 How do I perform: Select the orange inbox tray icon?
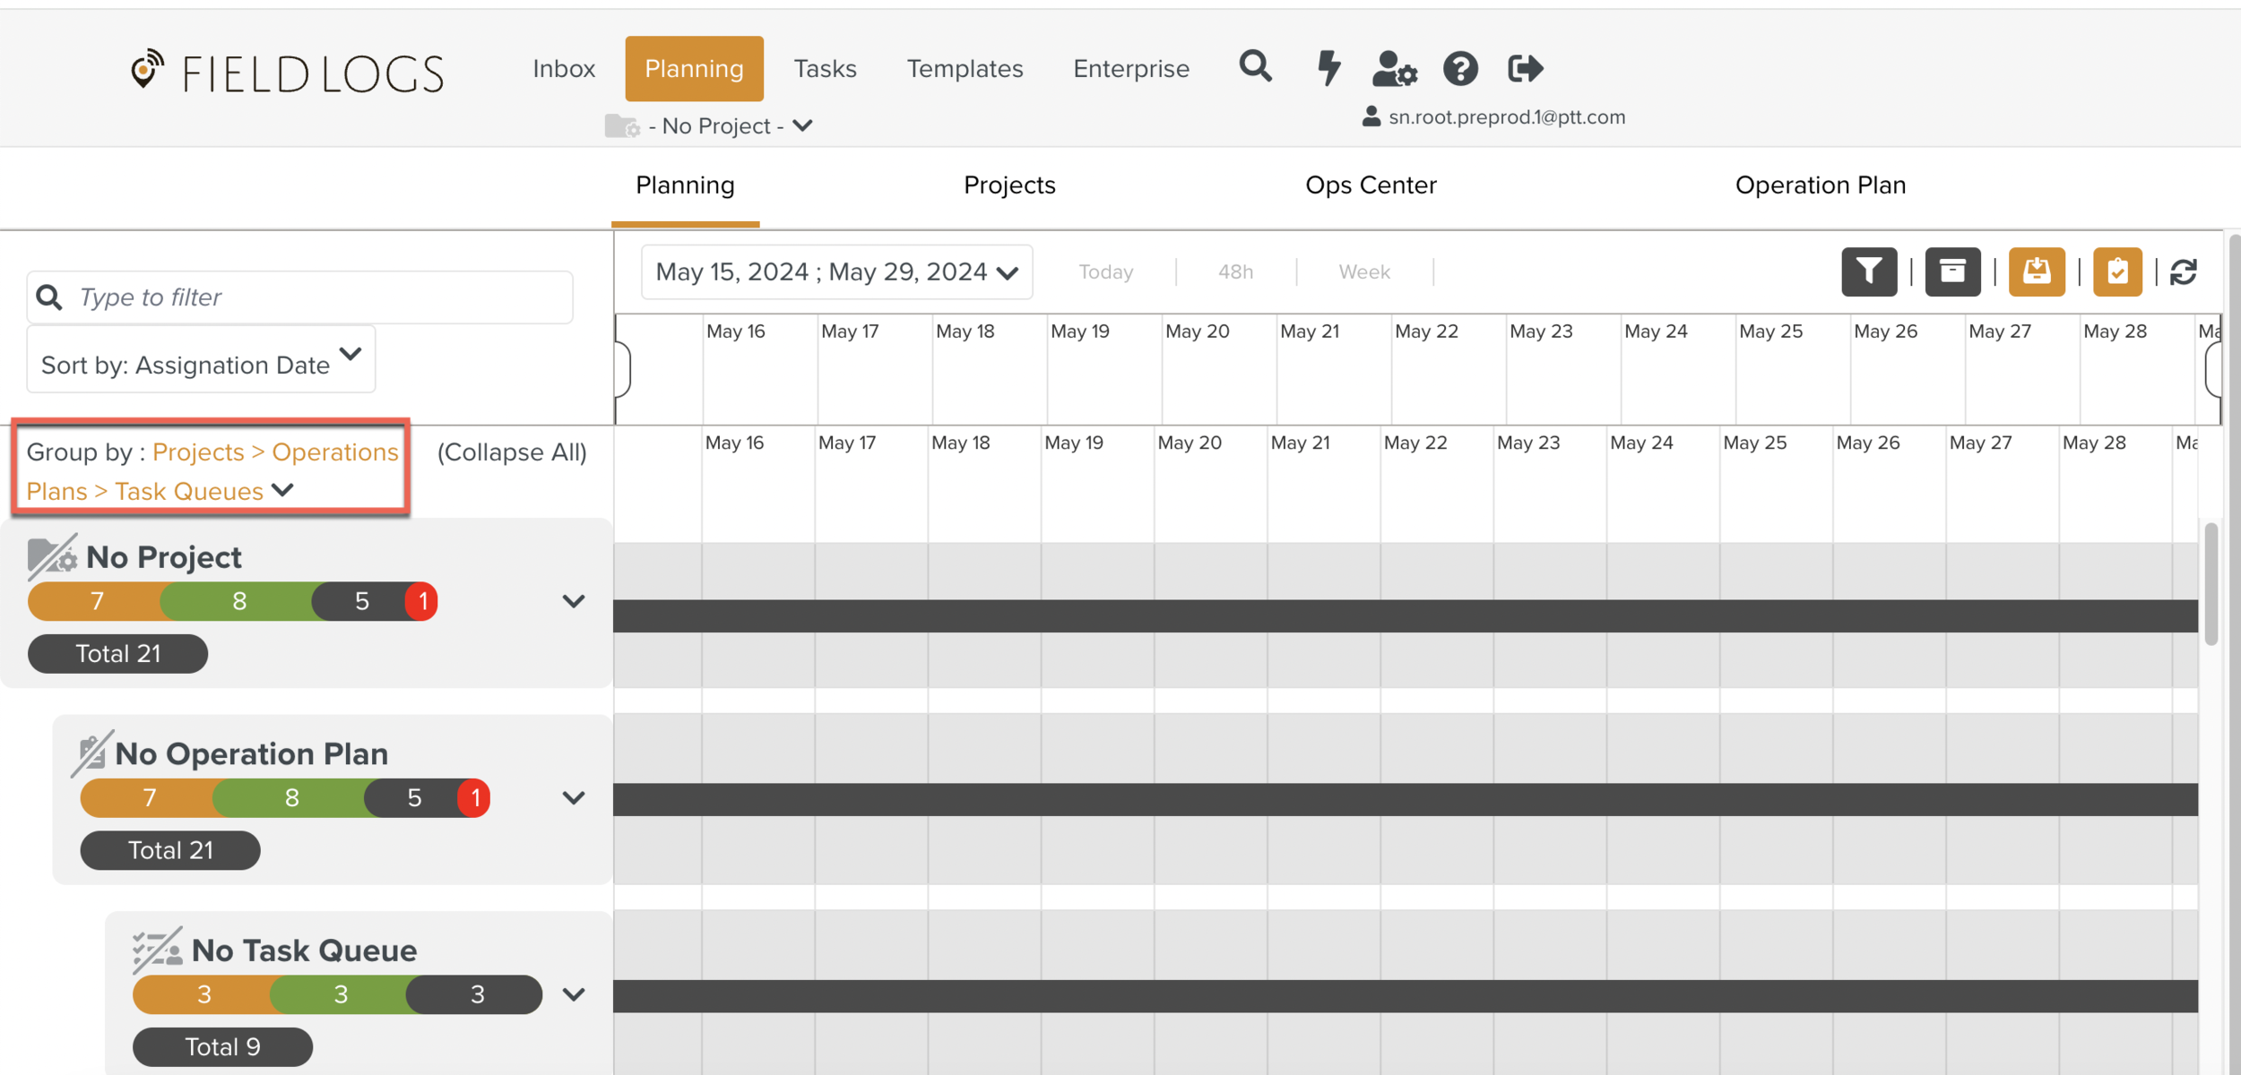click(x=2037, y=271)
